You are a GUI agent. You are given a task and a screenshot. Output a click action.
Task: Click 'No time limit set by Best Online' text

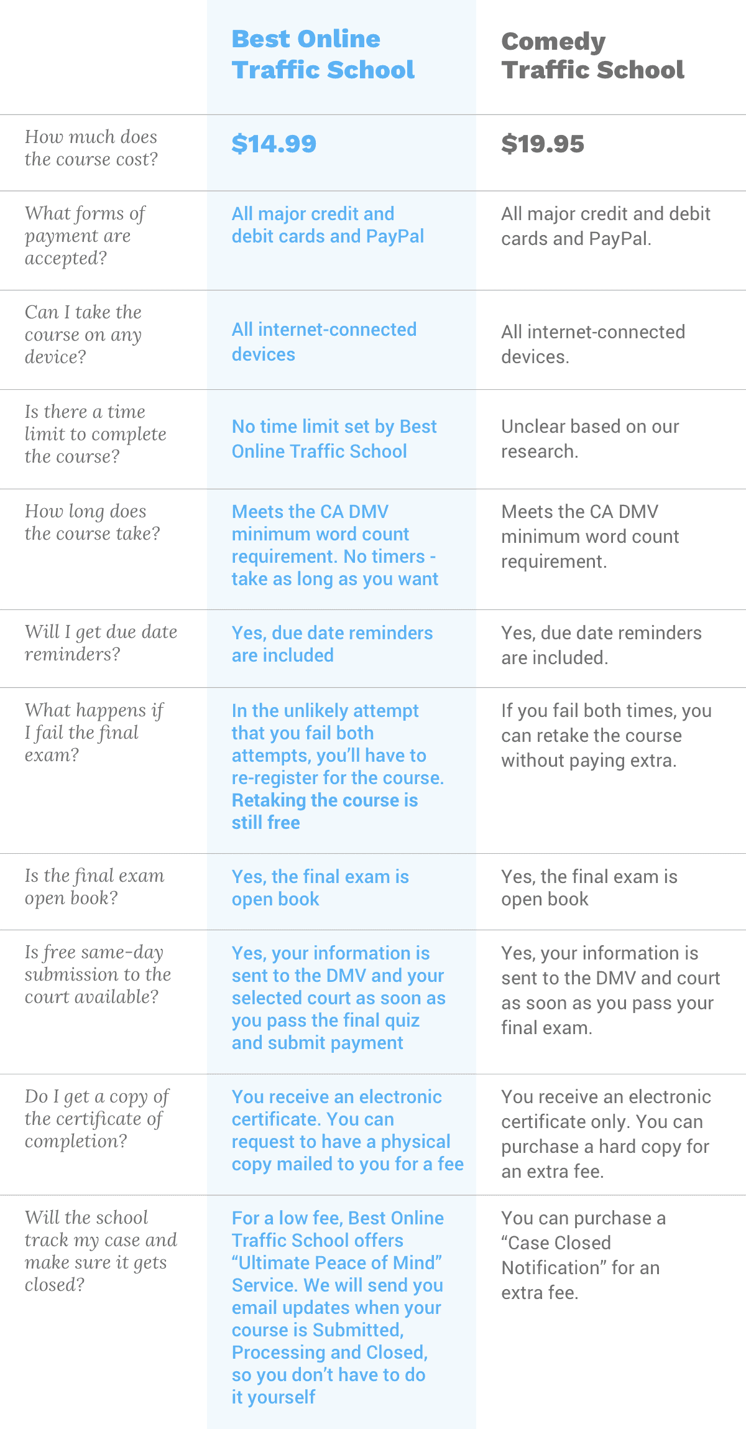pos(334,438)
